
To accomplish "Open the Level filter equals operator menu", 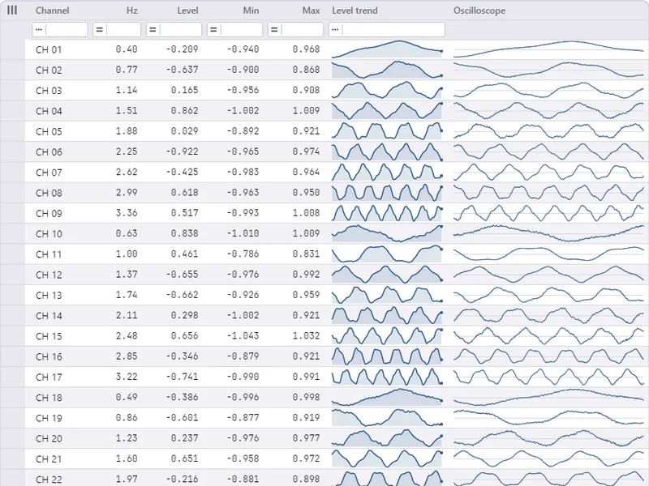I will click(x=153, y=30).
